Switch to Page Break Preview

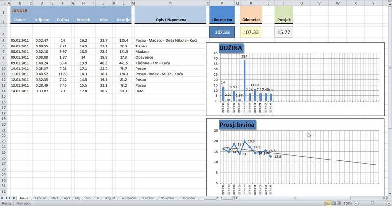(x=339, y=203)
